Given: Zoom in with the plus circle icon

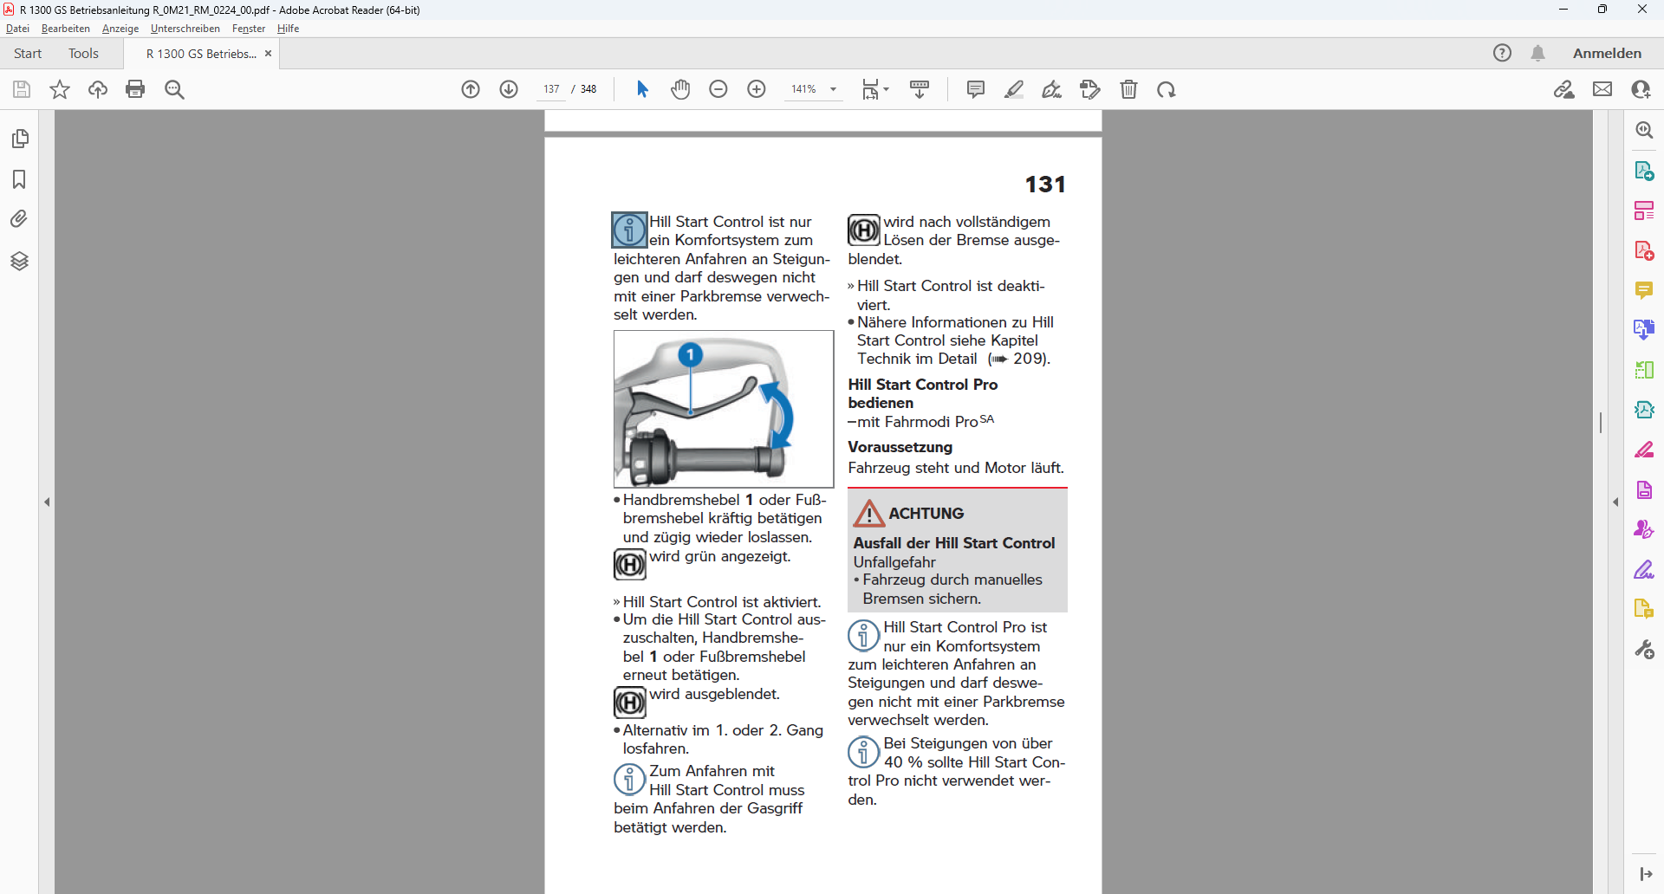Looking at the screenshot, I should click(757, 89).
